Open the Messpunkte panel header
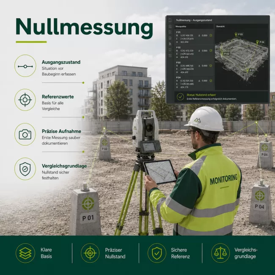275x275 pixels. coord(194,27)
